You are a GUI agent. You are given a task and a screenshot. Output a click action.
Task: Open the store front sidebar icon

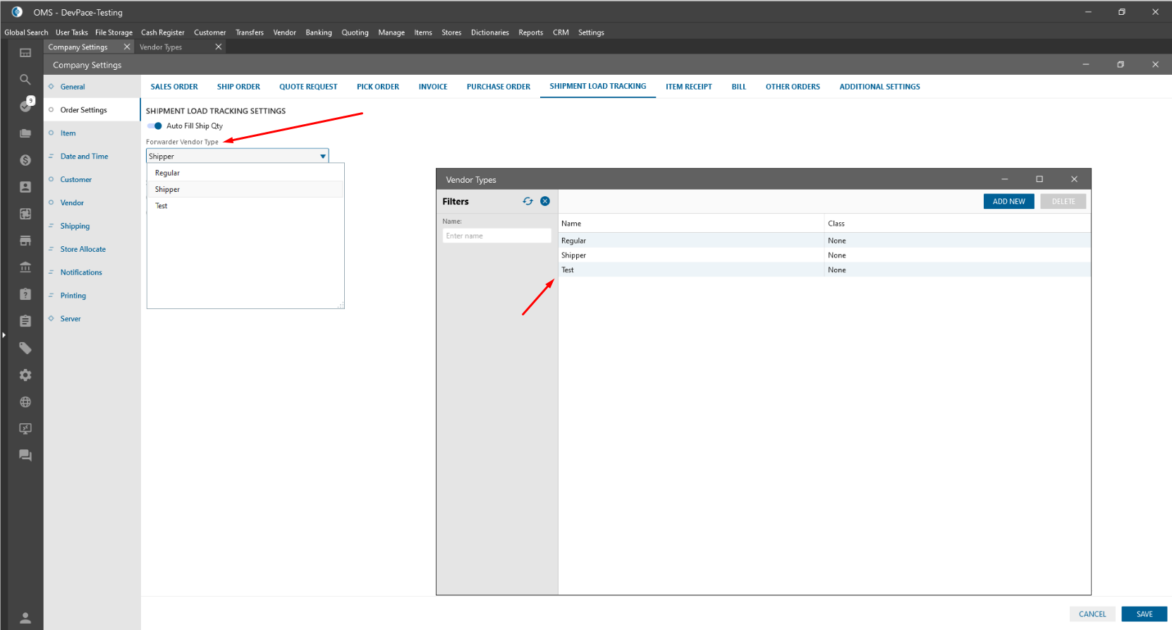coord(25,241)
